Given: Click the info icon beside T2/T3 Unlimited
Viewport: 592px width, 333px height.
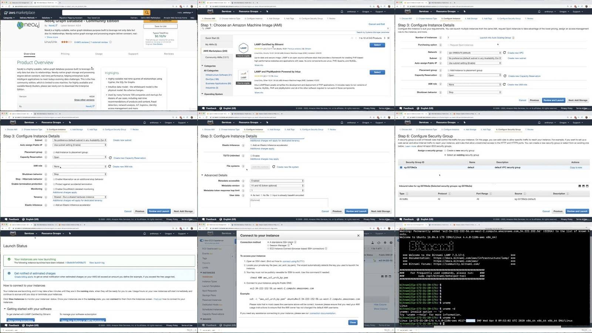Looking at the screenshot, I should pyautogui.click(x=243, y=156).
